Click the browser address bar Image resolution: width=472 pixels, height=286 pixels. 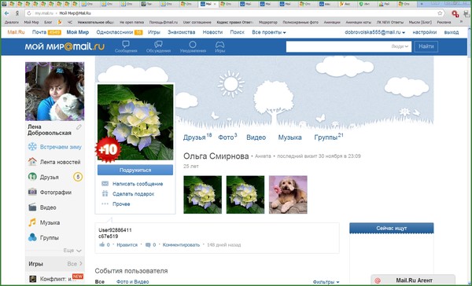point(234,13)
